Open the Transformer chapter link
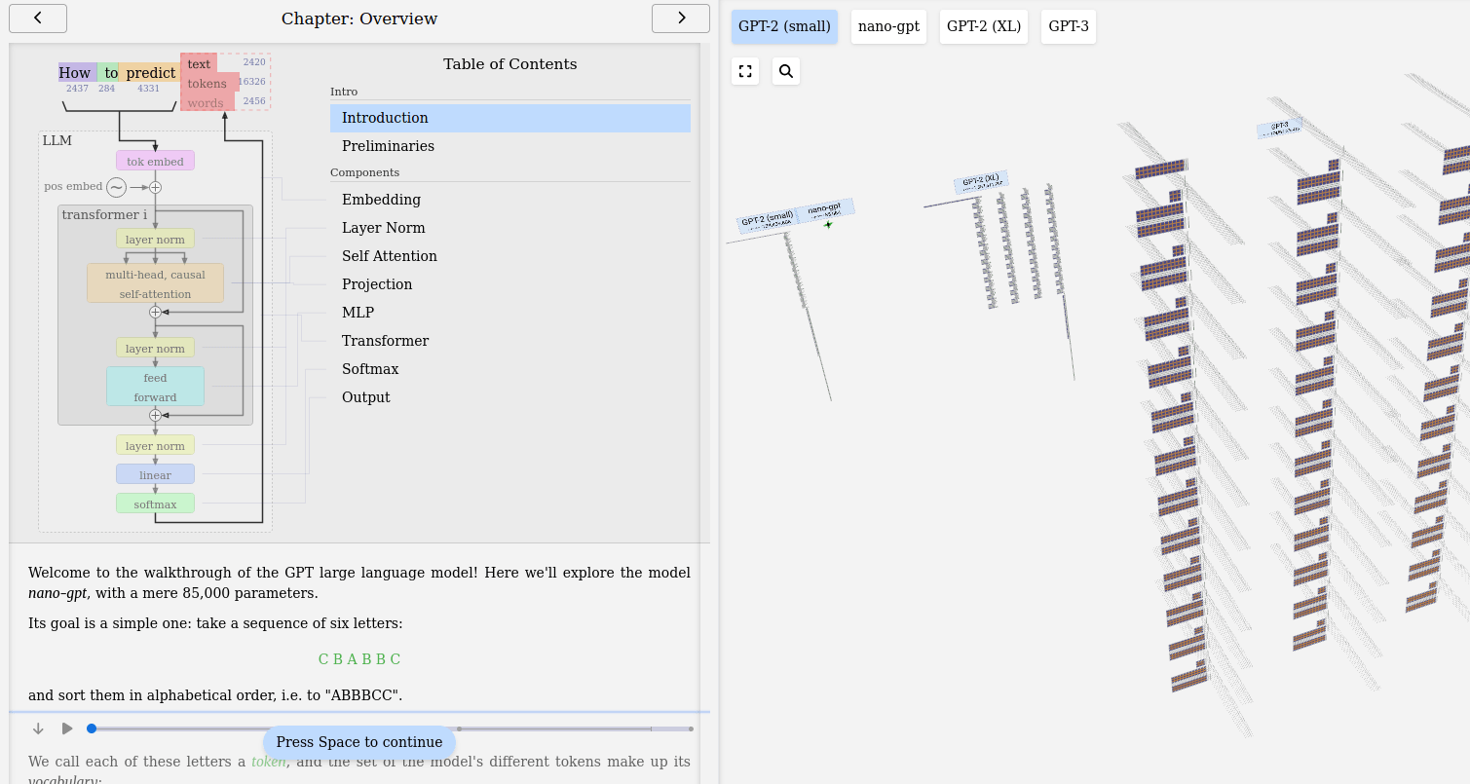The image size is (1470, 784). click(510, 341)
